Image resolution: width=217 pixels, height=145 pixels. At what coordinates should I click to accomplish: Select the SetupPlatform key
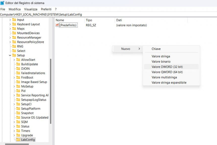[x=31, y=109]
